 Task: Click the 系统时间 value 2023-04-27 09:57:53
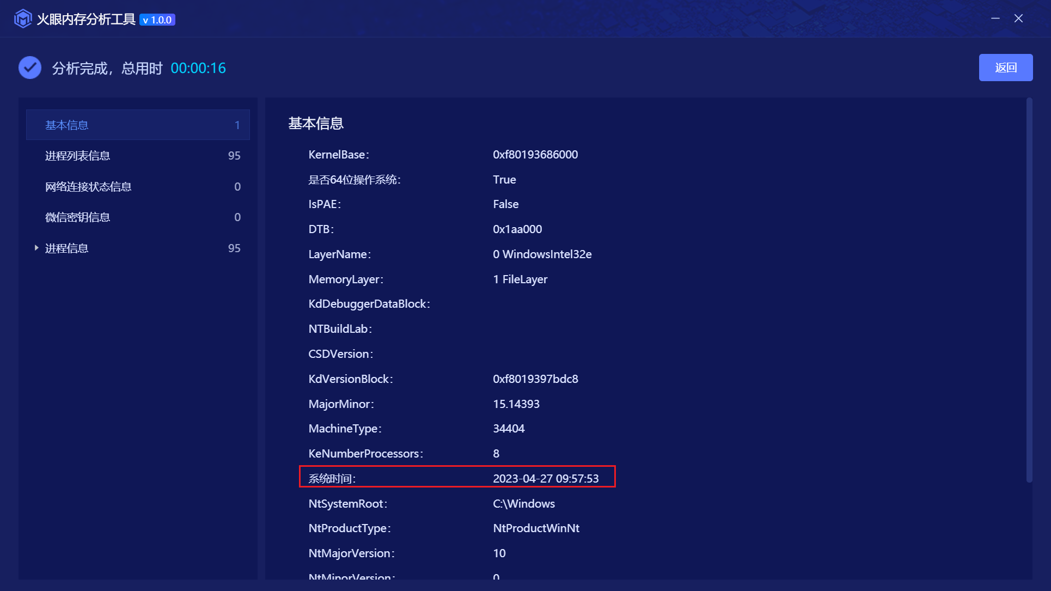pyautogui.click(x=546, y=478)
